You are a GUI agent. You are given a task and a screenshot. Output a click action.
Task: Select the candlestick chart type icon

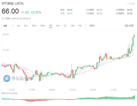point(5,26)
